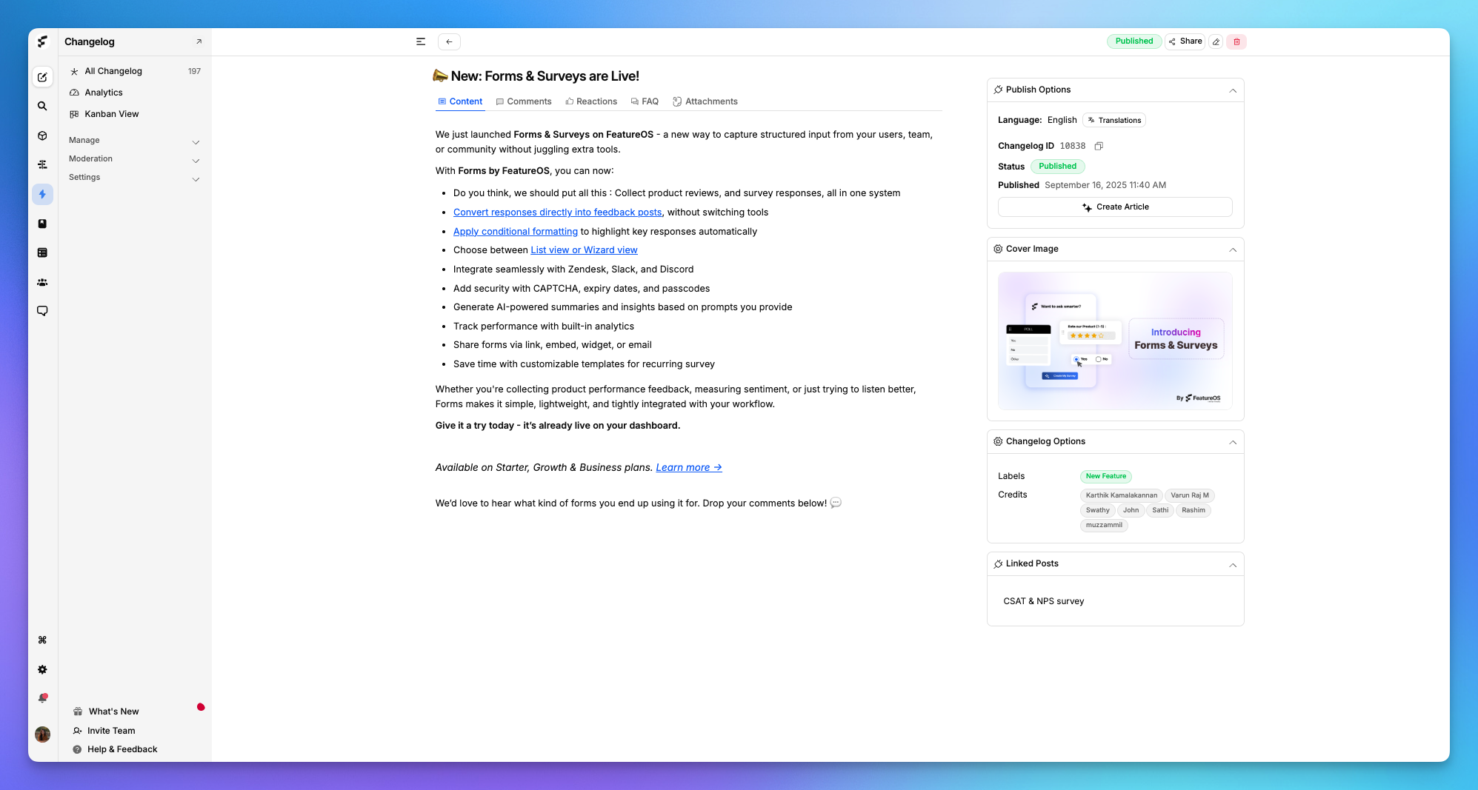Open the CSAT & NPS survey linked post
The image size is (1478, 790).
click(1044, 600)
